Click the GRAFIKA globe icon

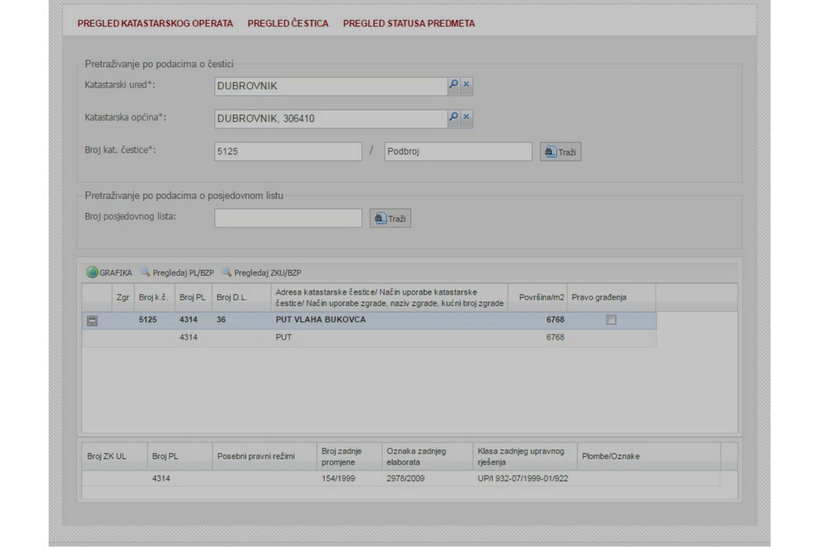(x=92, y=273)
